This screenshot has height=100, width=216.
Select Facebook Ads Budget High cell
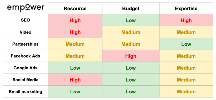[x=131, y=56]
